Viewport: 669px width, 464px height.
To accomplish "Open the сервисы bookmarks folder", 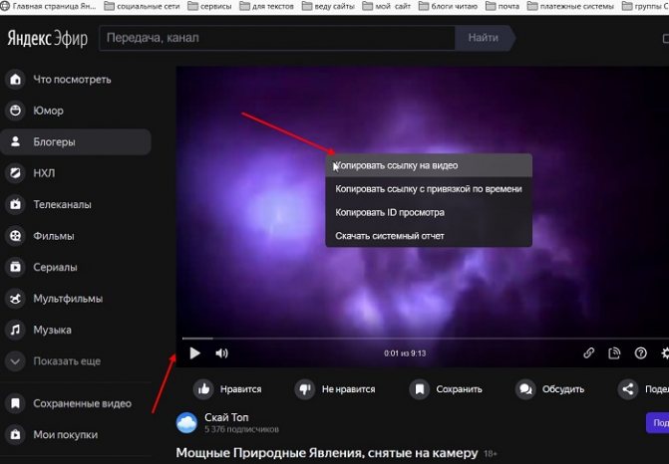I will (x=210, y=6).
